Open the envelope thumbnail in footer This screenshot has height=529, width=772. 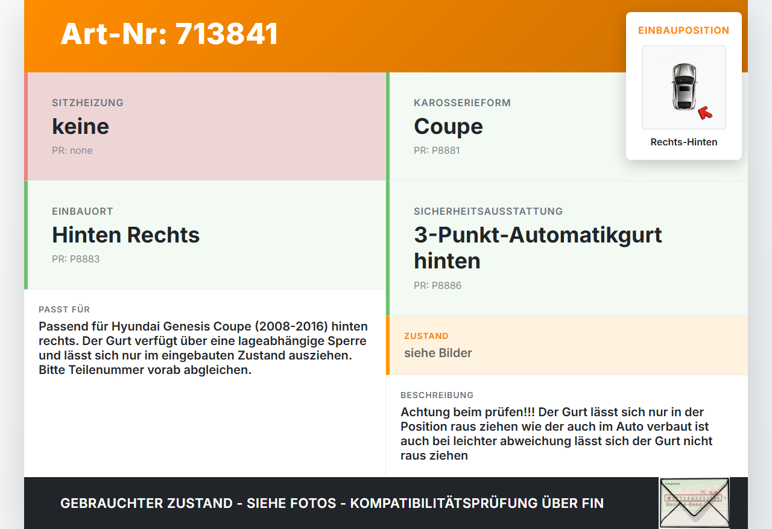[694, 503]
